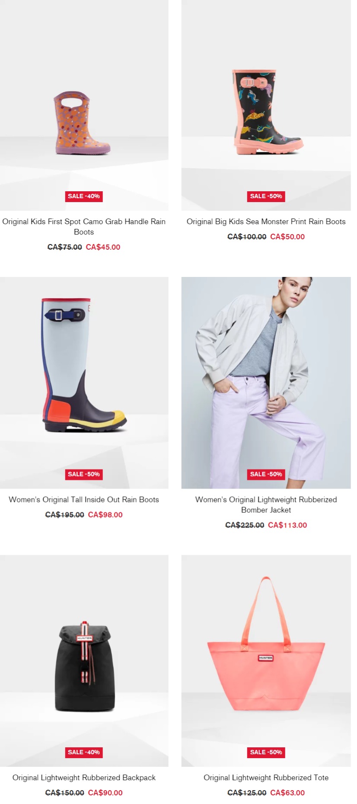This screenshot has width=357, height=804.
Task: Click SALE -40% badge on backpack
Action: (x=84, y=752)
